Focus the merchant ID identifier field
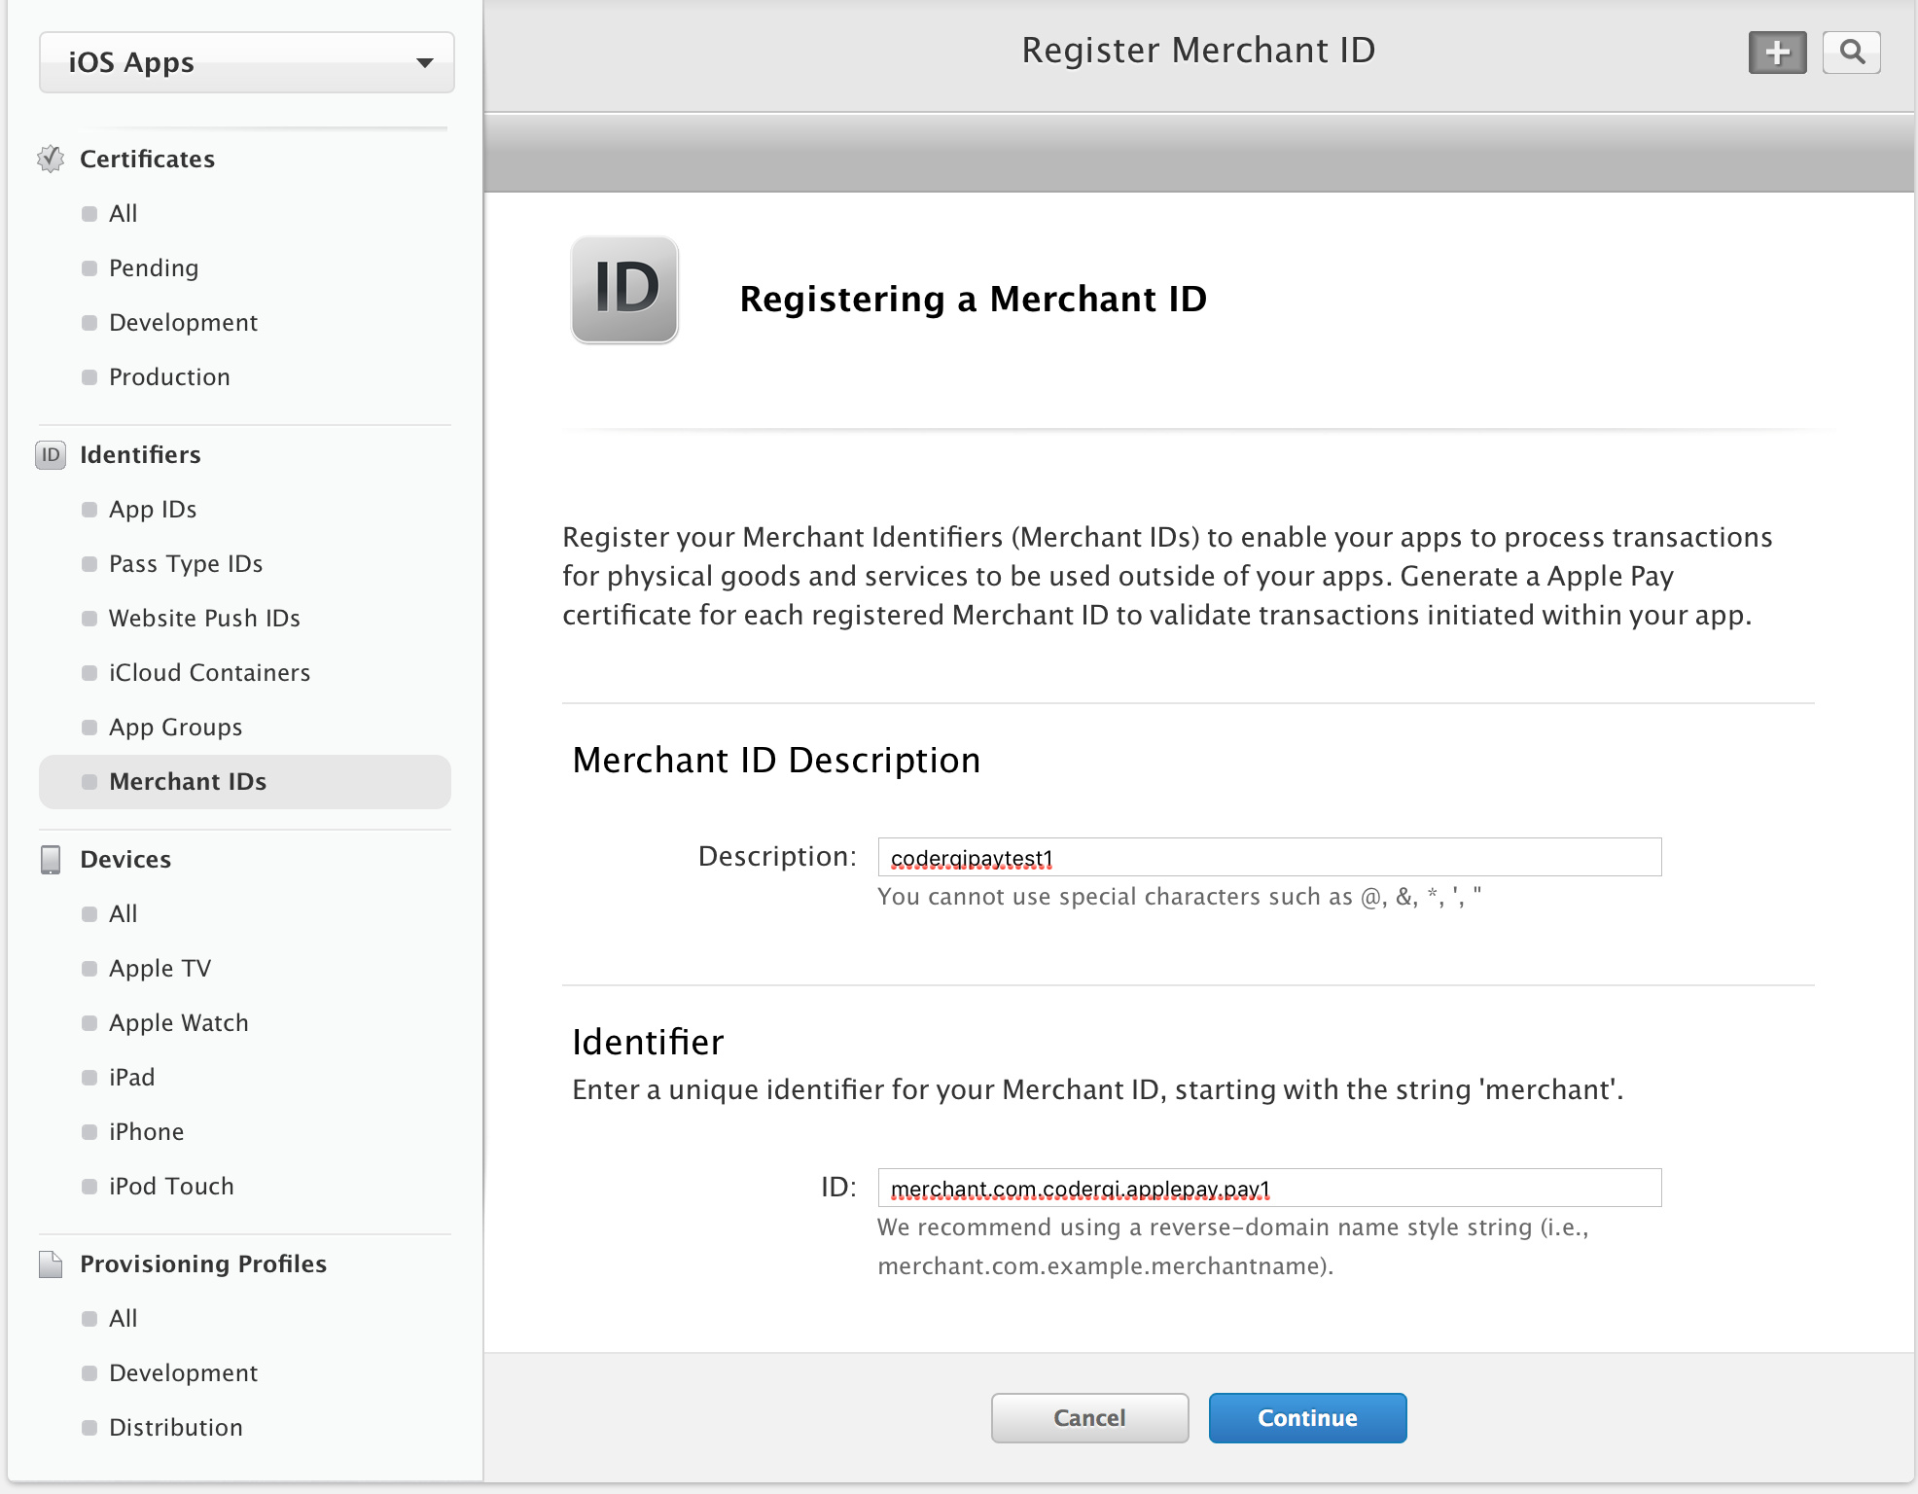Screen dimensions: 1918x1494 click(x=1269, y=1189)
